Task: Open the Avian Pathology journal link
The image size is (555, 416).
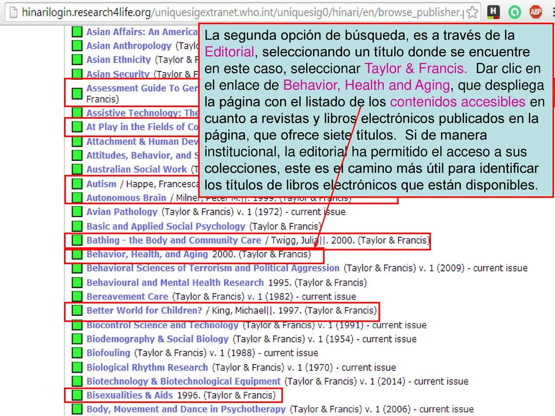Action: (x=122, y=212)
